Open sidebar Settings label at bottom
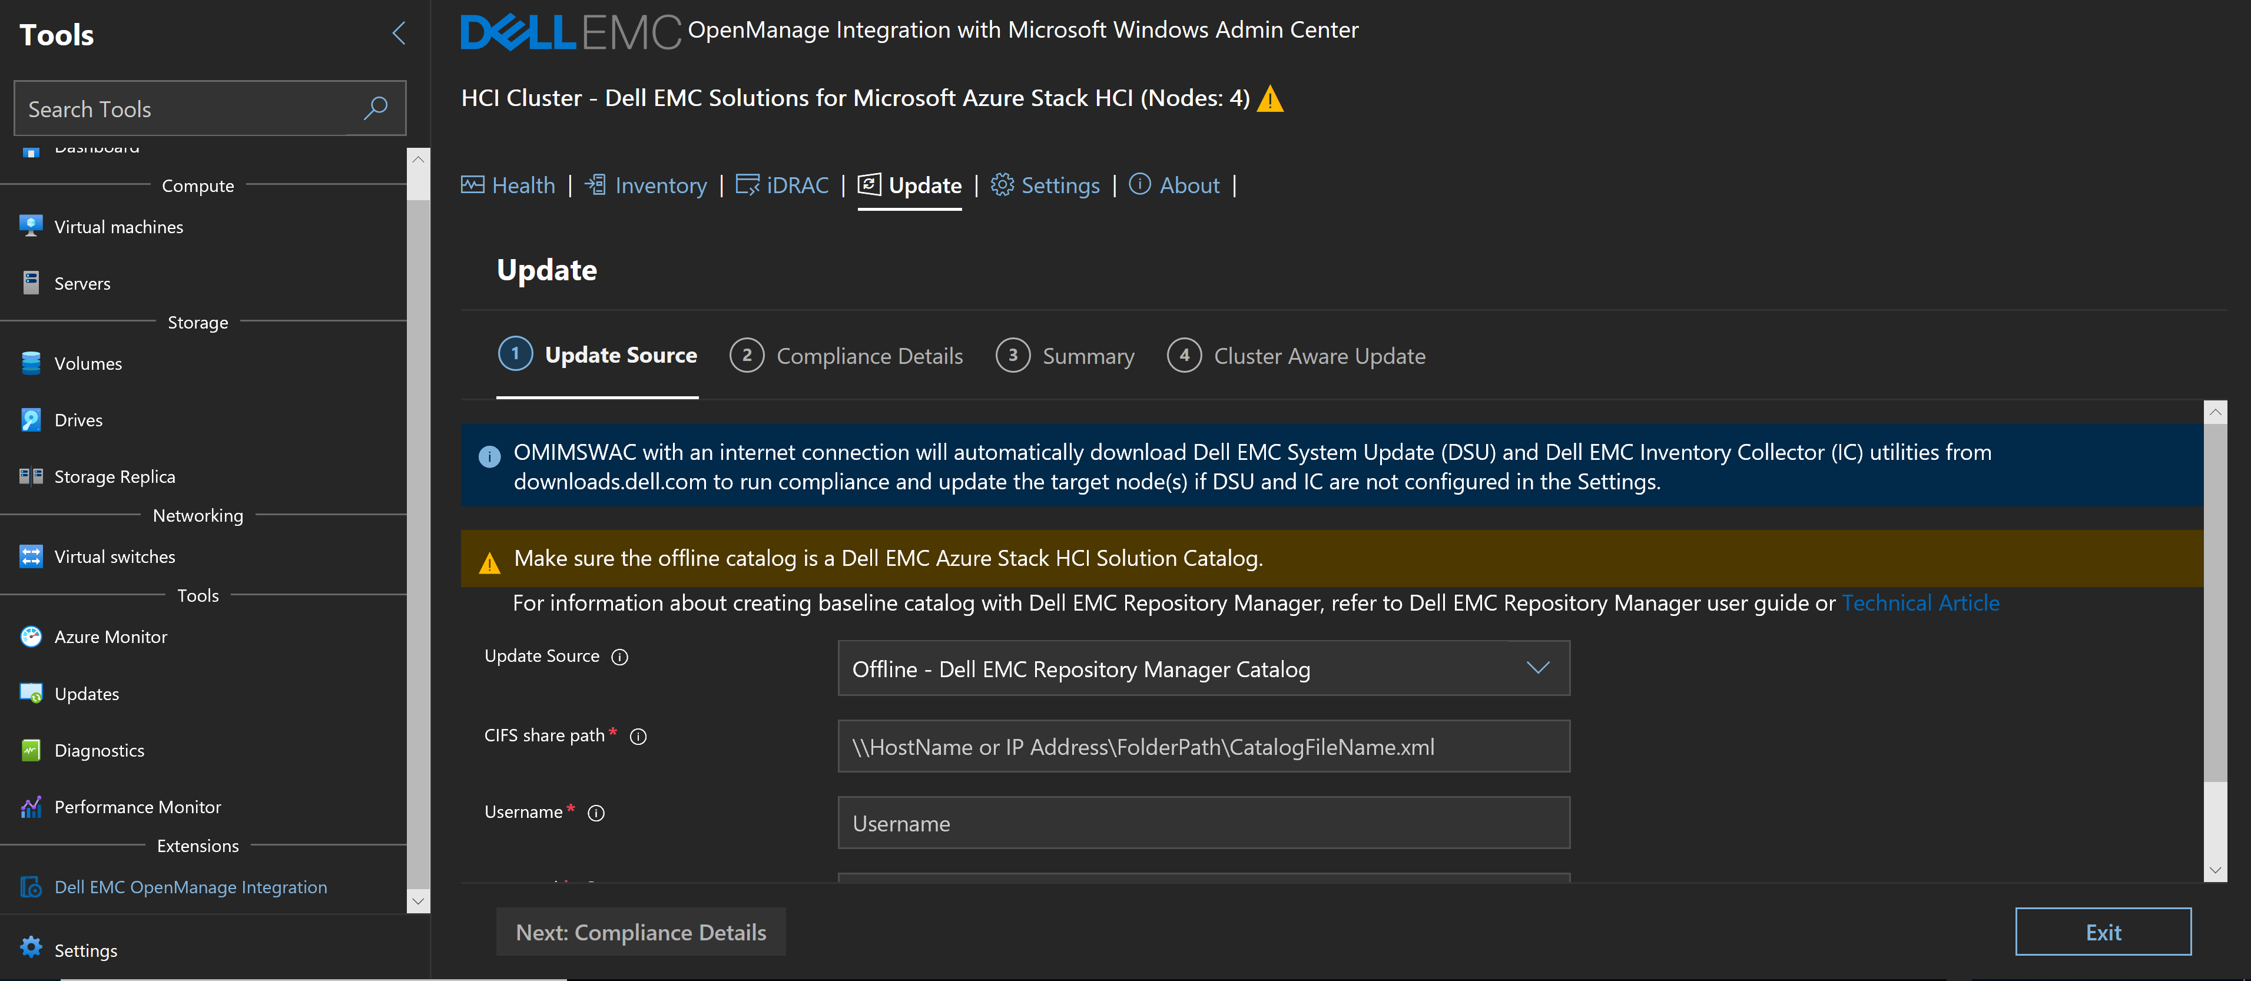The height and width of the screenshot is (981, 2251). pos(85,950)
